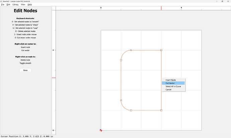The image size is (231, 138).
Task: Click the Carbide Create app icon in title bar
Action: (1, 1)
